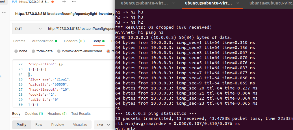
Task: Switch to the first terminal tab
Action: tap(144, 3)
